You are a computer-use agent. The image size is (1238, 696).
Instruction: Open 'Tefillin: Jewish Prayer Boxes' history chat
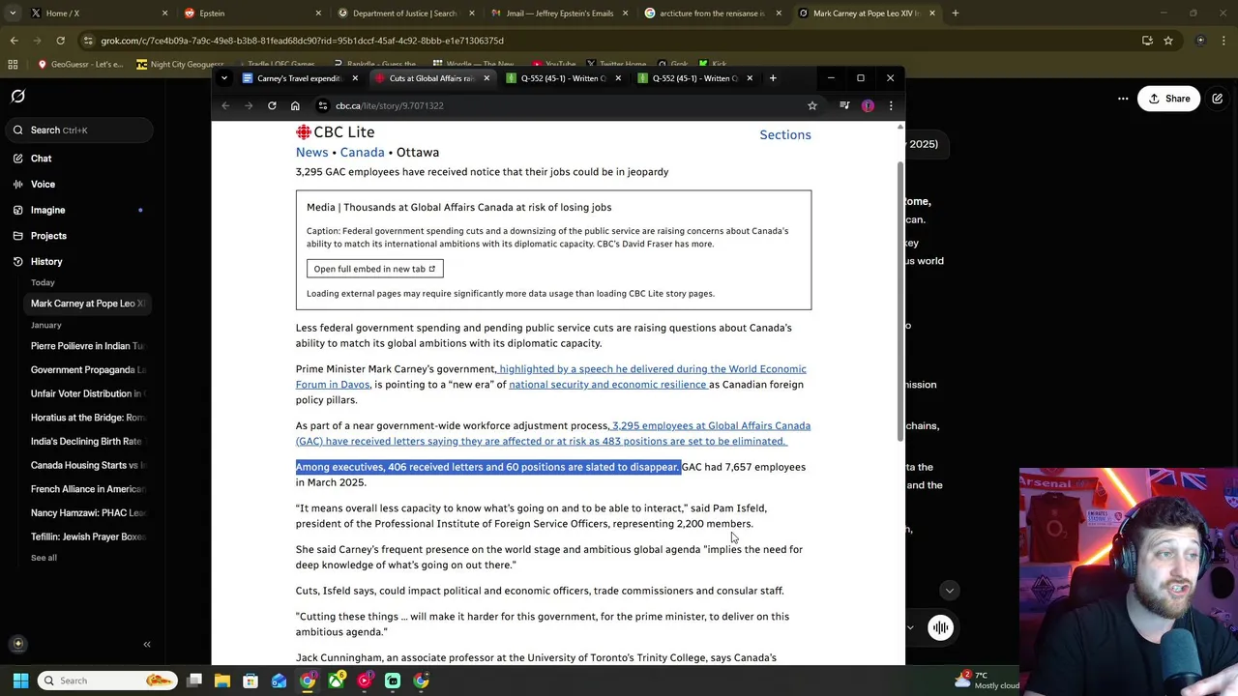point(87,536)
